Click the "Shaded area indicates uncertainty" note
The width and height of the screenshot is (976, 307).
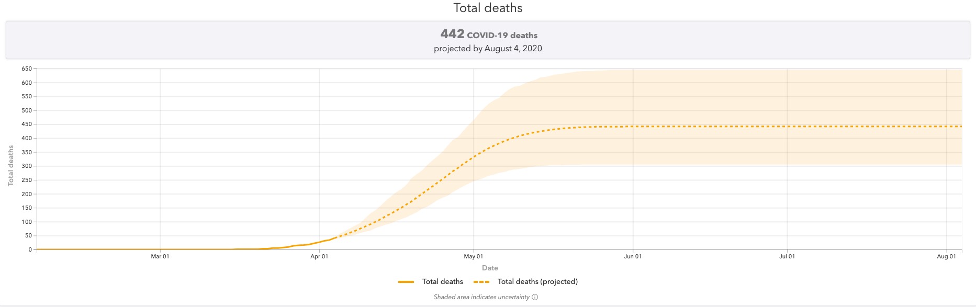point(481,297)
